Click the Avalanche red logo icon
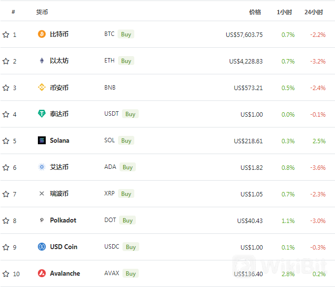 pos(42,273)
